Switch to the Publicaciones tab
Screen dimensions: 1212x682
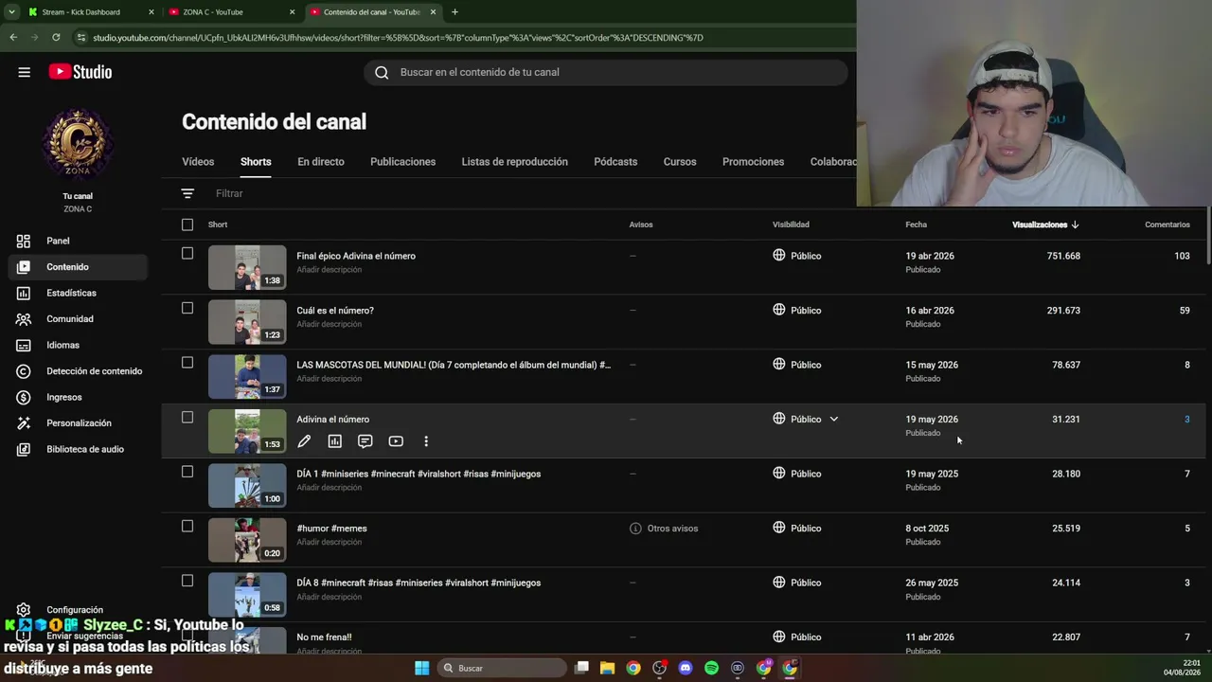coord(403,162)
